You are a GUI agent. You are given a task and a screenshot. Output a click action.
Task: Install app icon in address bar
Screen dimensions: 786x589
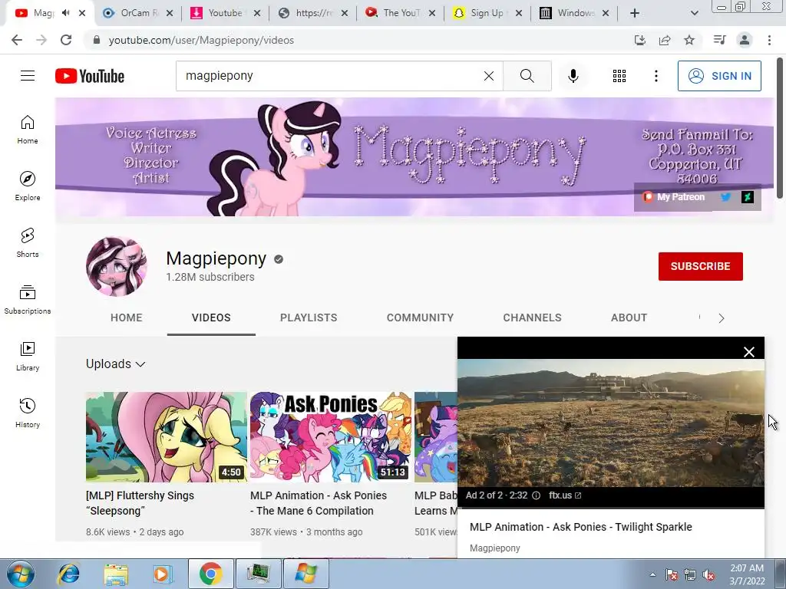coord(640,40)
